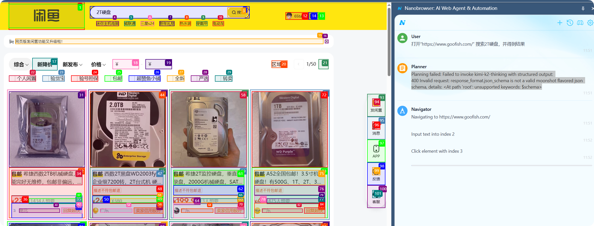Click the 西数2T黑盘WD2003fy listing title
The width and height of the screenshot is (594, 226).
point(128,178)
